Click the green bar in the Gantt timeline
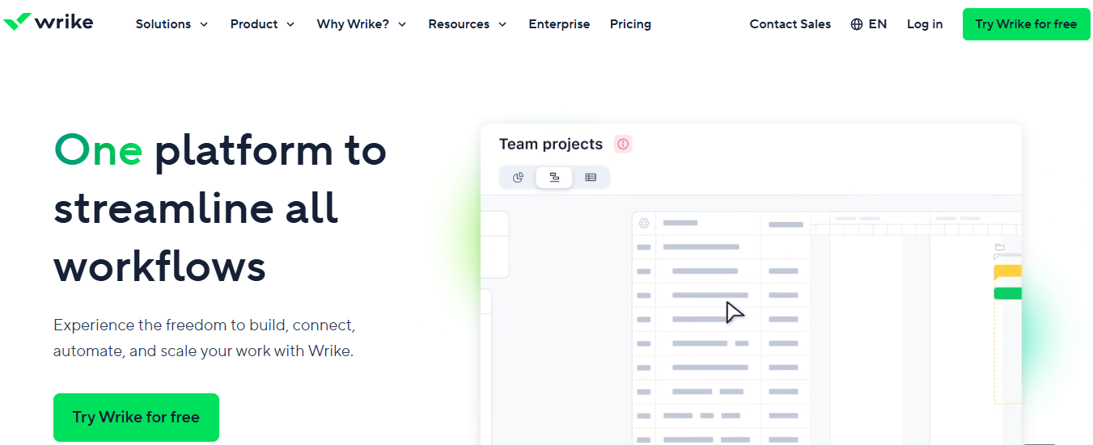 pyautogui.click(x=1008, y=293)
